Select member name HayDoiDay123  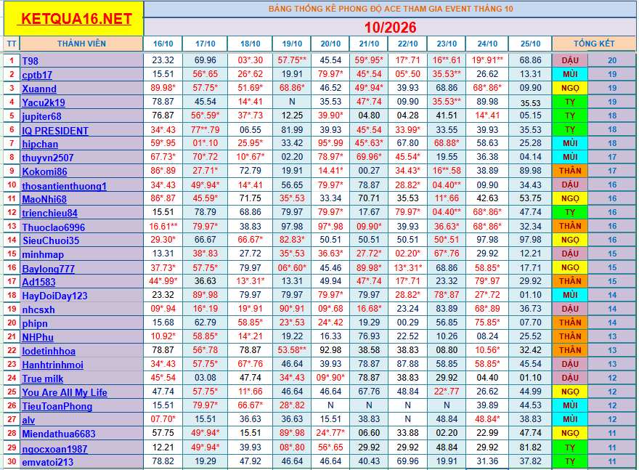pos(54,296)
